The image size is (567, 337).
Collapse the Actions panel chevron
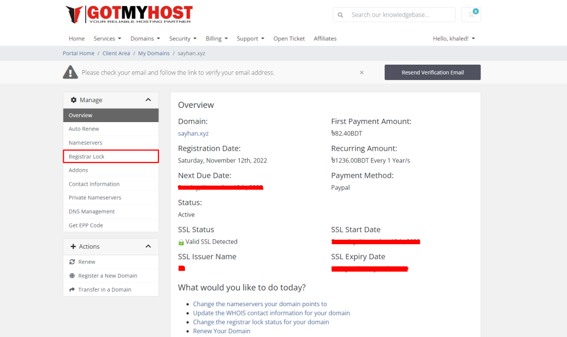coord(148,246)
